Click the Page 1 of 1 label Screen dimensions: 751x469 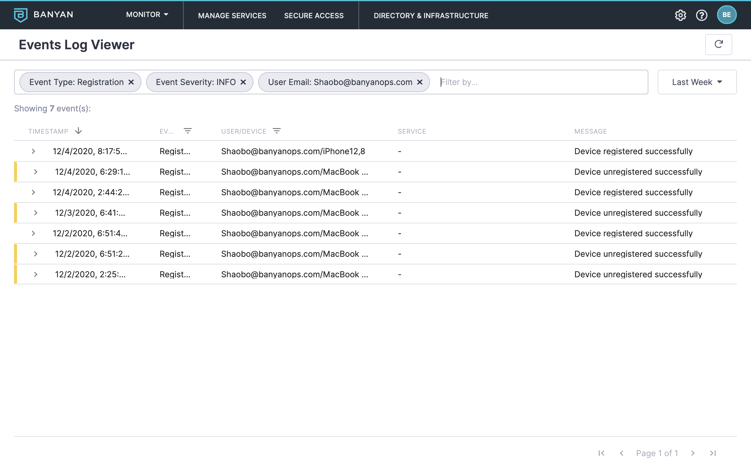coord(657,453)
